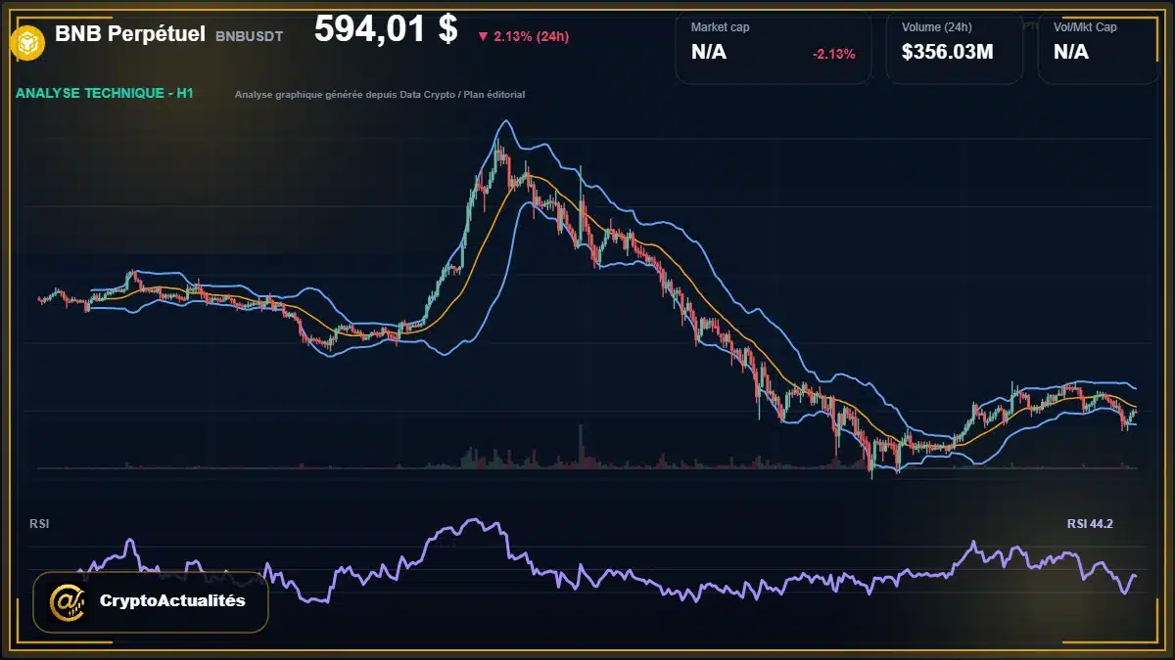The image size is (1175, 660).
Task: Open the Market cap card
Action: click(x=774, y=47)
